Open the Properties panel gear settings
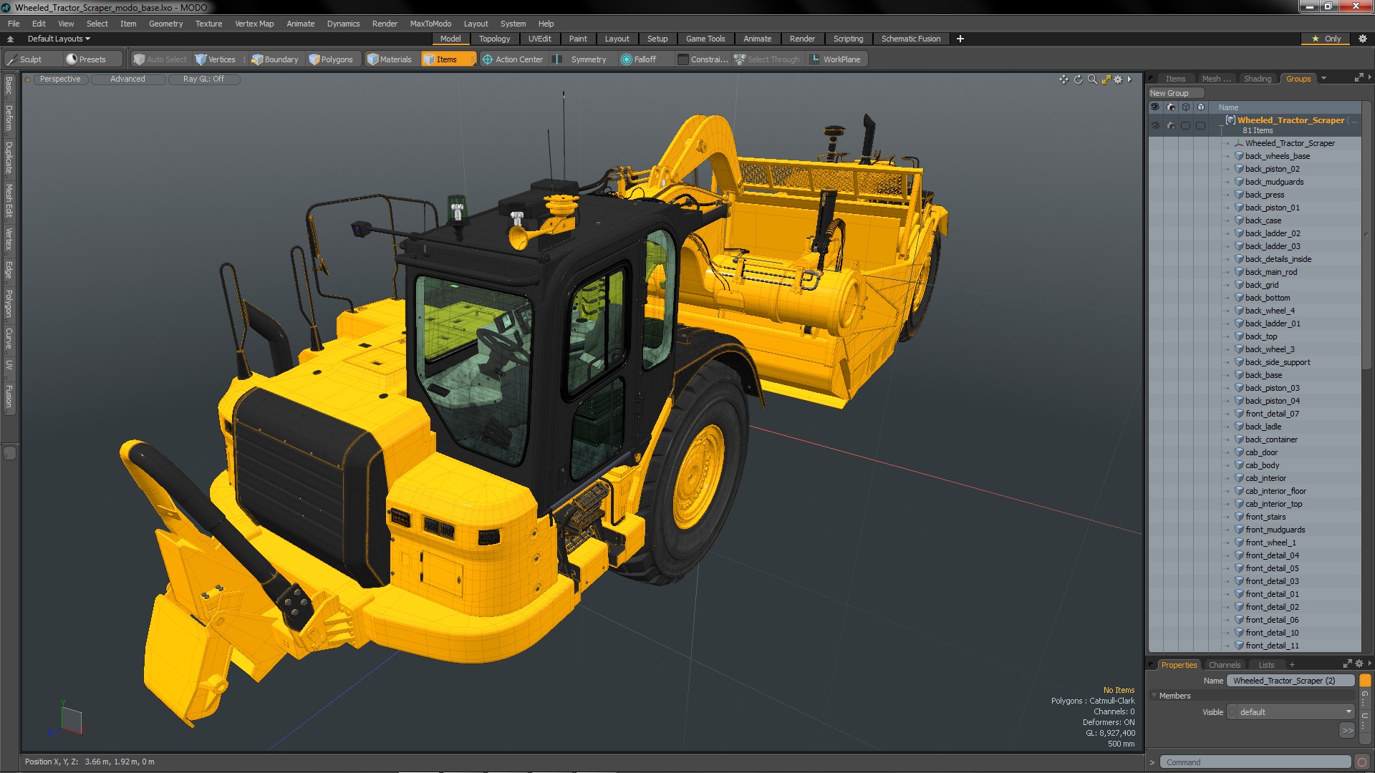 (1359, 664)
